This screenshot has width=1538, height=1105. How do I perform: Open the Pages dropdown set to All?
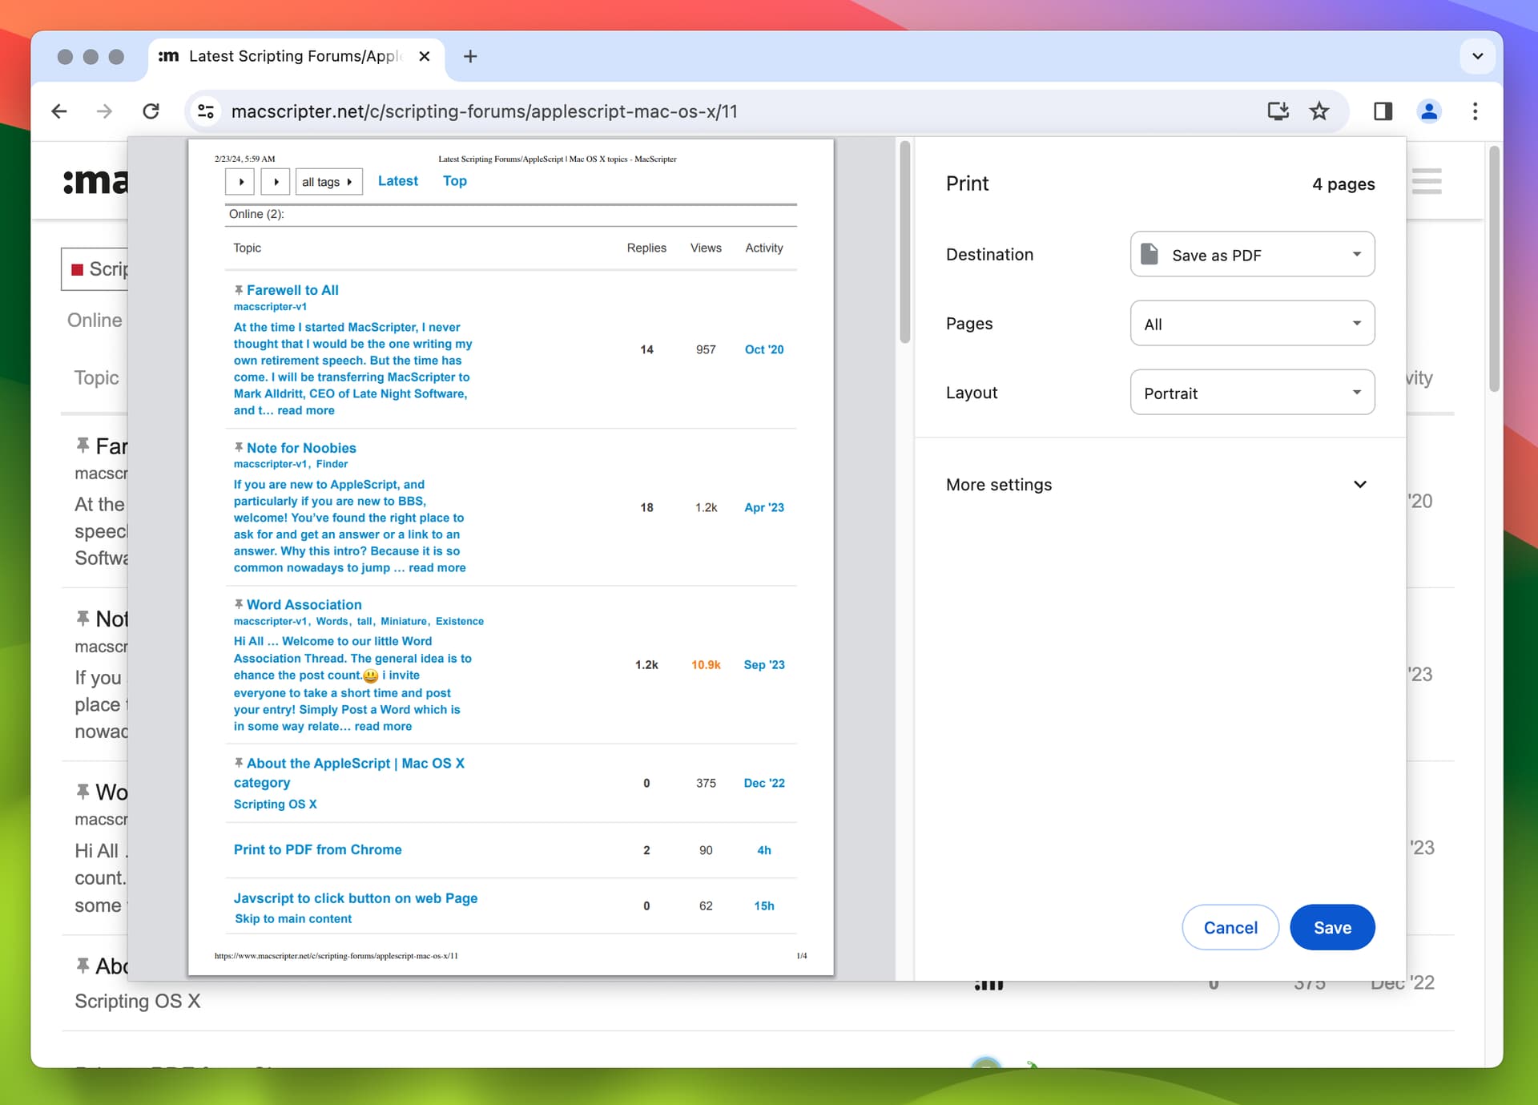1252,324
